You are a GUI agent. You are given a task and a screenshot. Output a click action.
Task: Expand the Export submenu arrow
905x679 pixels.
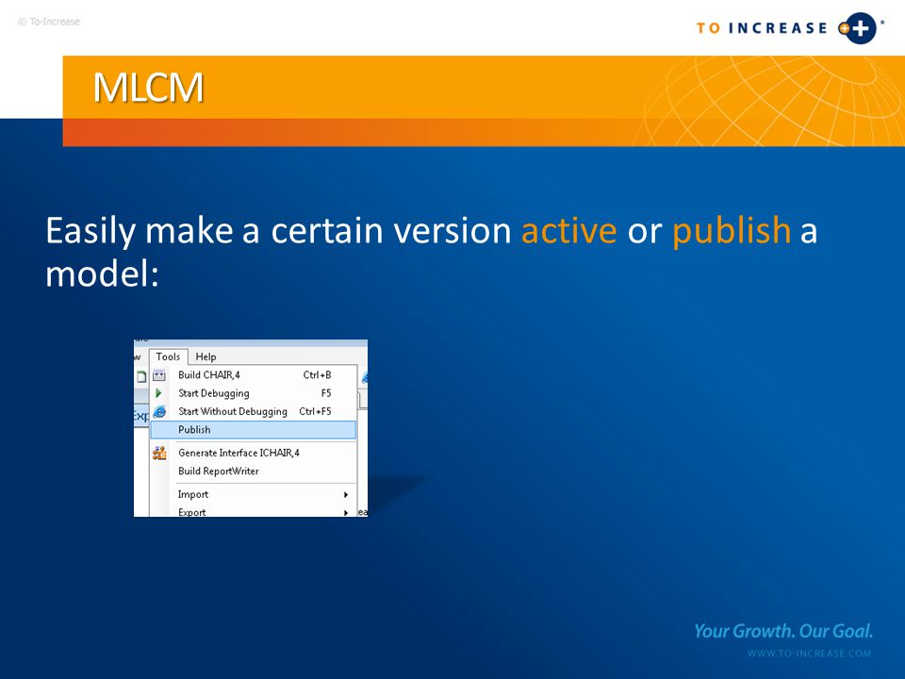coord(346,513)
